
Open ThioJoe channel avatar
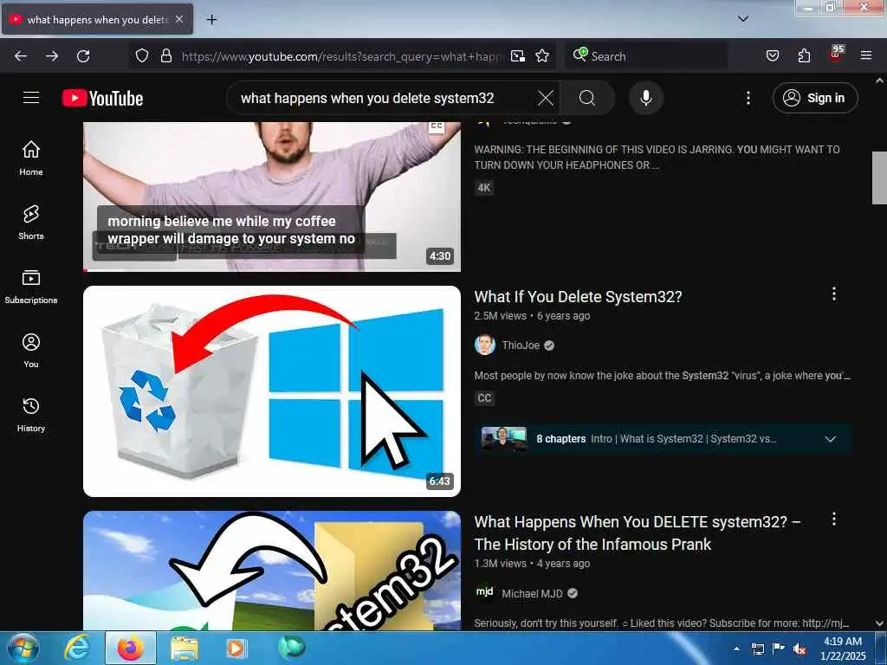pyautogui.click(x=485, y=345)
